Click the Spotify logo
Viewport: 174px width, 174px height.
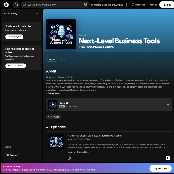[6, 5]
